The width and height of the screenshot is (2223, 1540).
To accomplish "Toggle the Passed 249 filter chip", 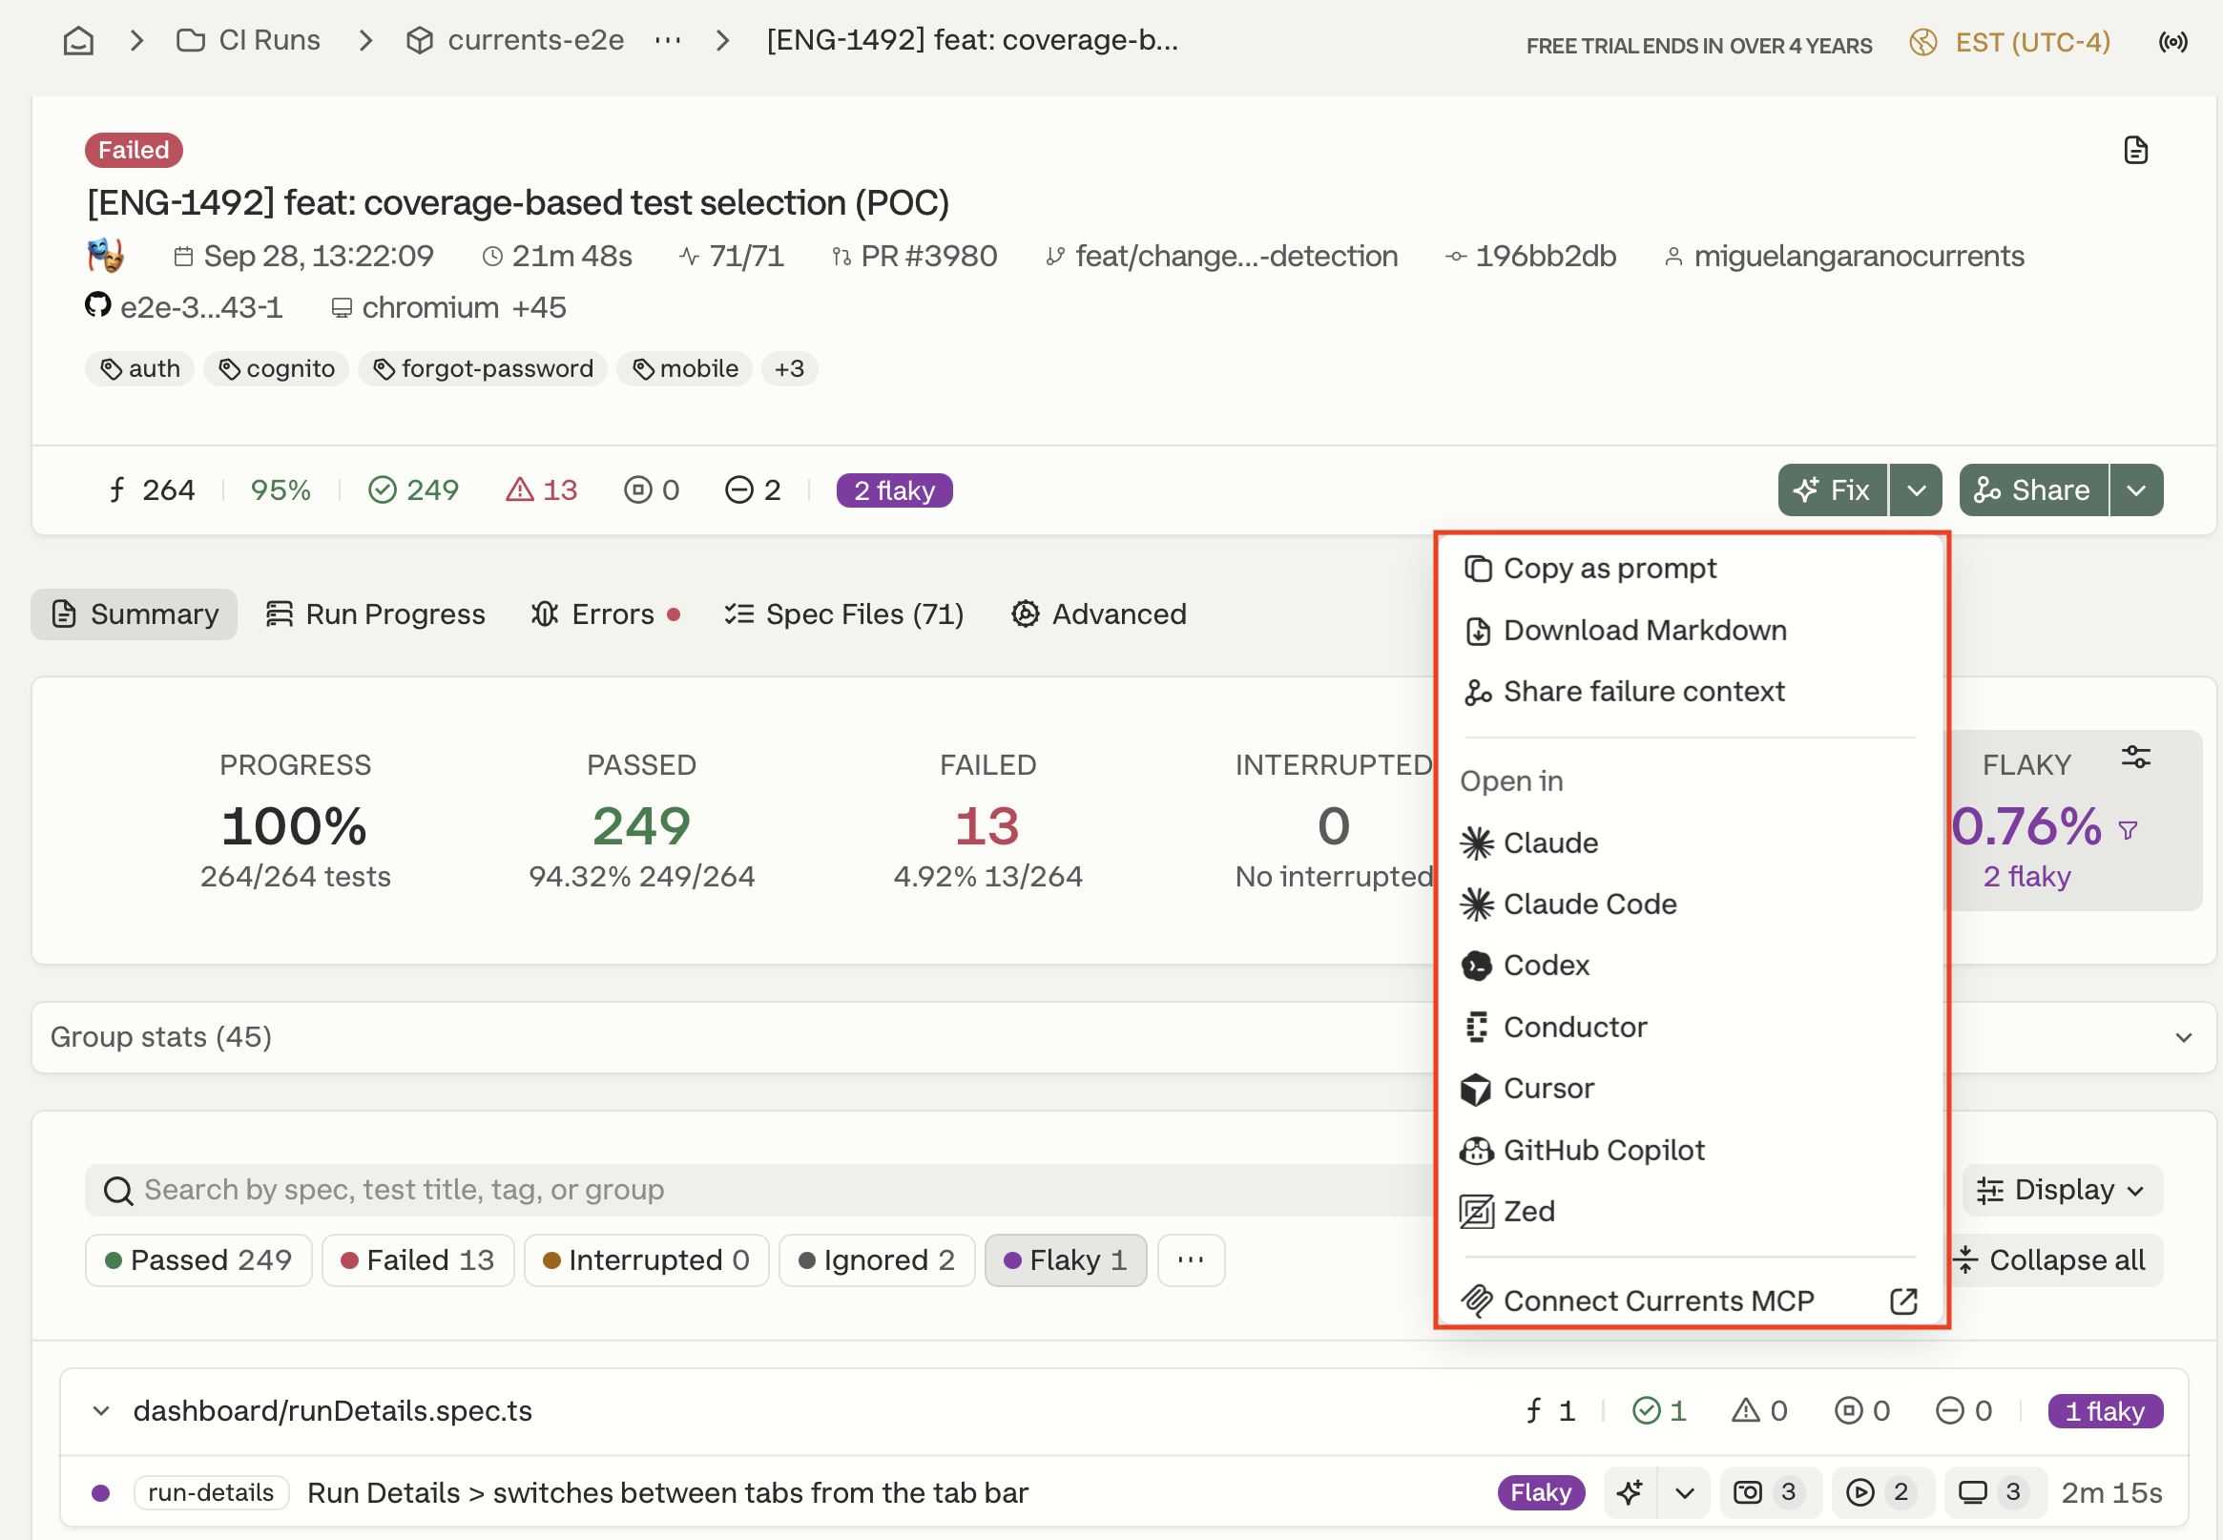I will [x=197, y=1260].
